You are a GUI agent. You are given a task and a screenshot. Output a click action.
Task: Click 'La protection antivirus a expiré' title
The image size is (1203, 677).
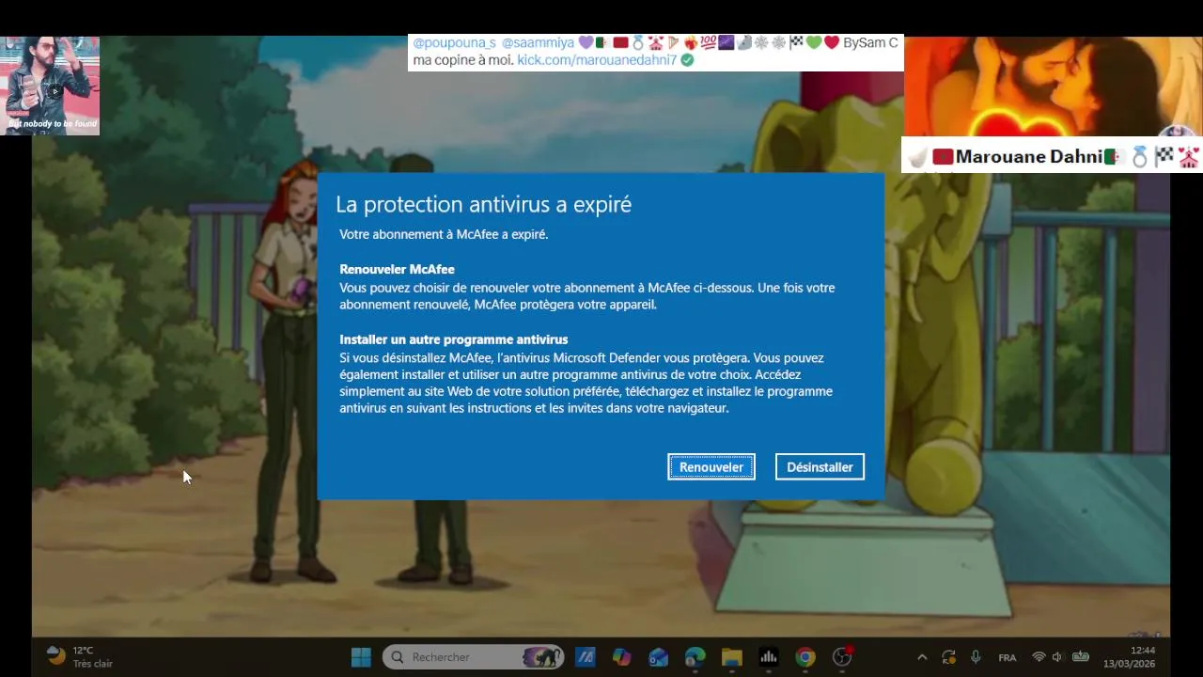click(483, 205)
